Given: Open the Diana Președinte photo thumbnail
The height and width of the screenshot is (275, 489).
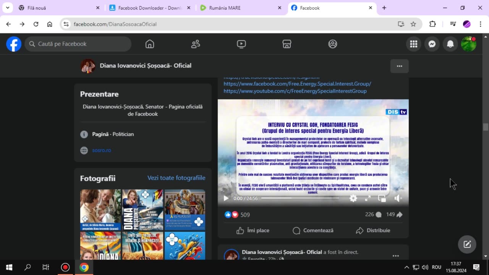Looking at the screenshot, I should coord(142,210).
